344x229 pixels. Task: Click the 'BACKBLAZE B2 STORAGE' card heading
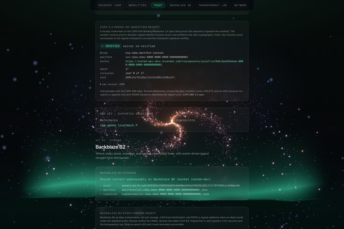point(118,173)
